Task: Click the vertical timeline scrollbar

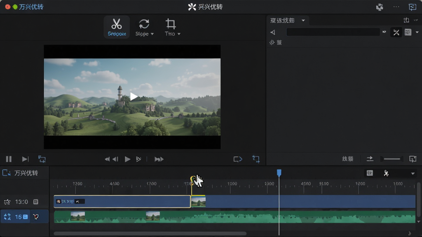Action: (419, 200)
